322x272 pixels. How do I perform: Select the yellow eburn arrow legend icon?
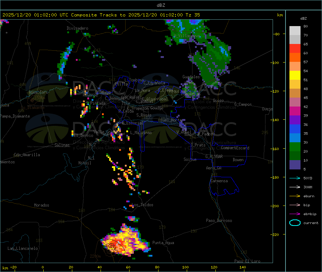click(x=295, y=196)
